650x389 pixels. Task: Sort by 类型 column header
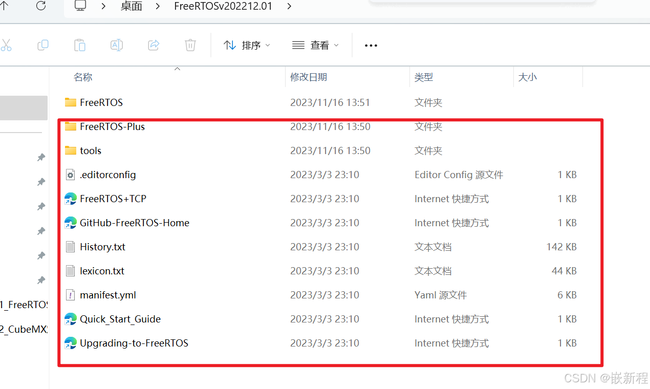[x=424, y=77]
